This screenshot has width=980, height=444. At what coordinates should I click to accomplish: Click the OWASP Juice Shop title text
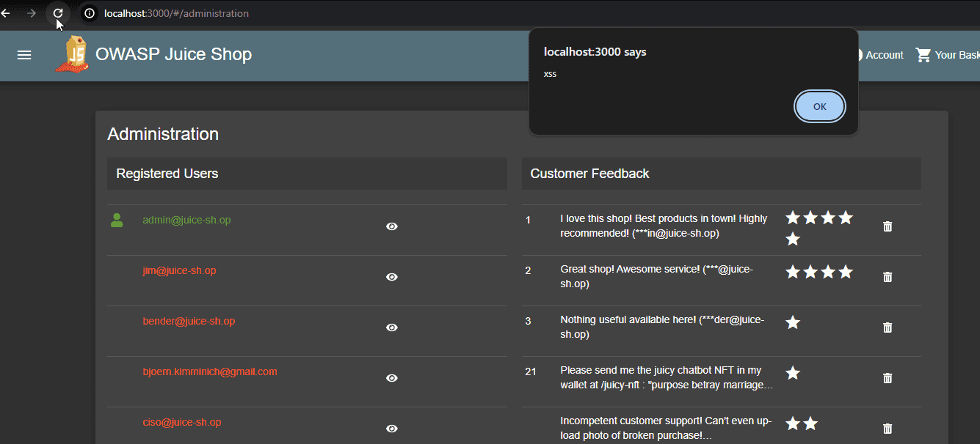(x=173, y=55)
